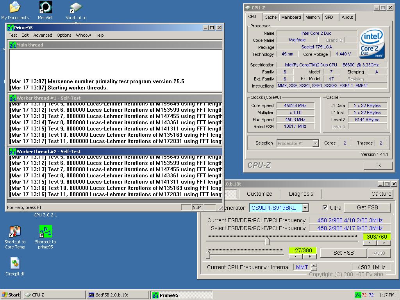Click the Core Speed 4502.6 MHz value
The image size is (400, 300).
tap(295, 105)
